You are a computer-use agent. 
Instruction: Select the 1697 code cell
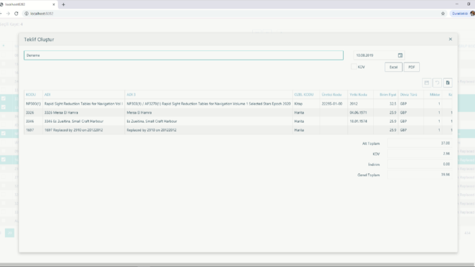coord(34,130)
